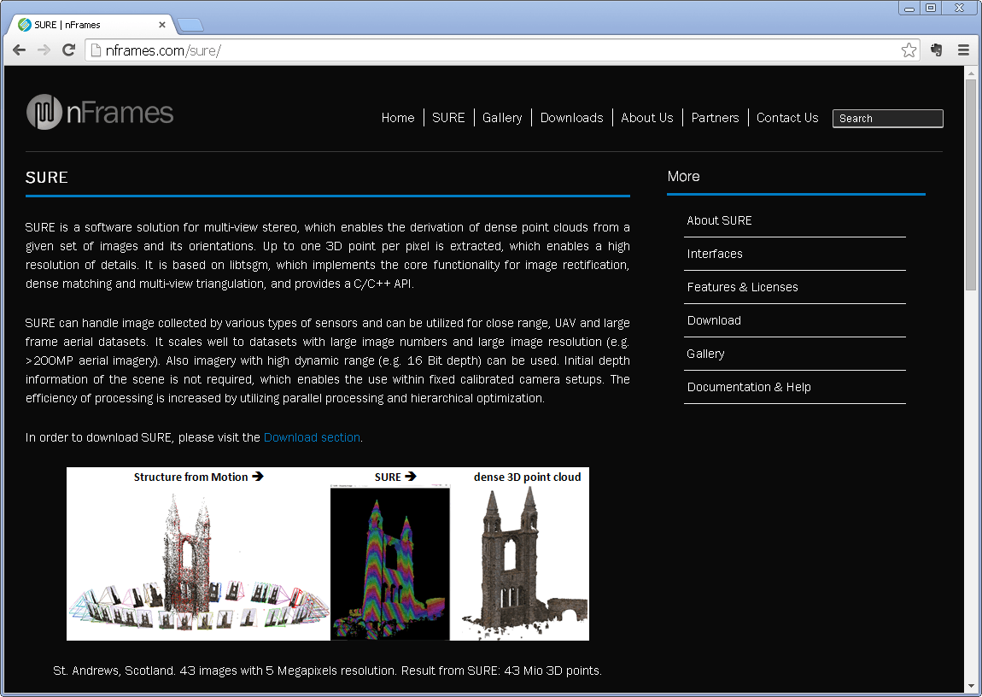Click the Download section hyperlink
982x697 pixels.
coord(312,437)
